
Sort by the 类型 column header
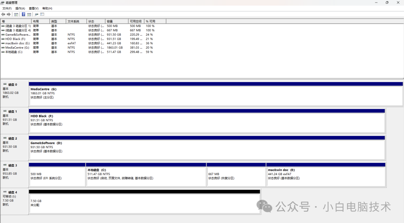[58, 21]
